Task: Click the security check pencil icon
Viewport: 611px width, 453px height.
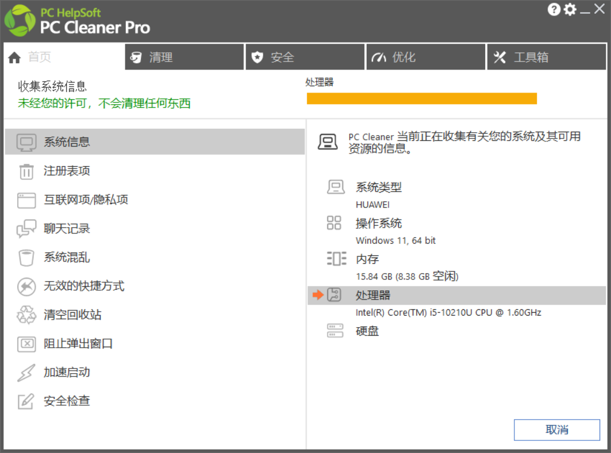Action: click(x=26, y=401)
